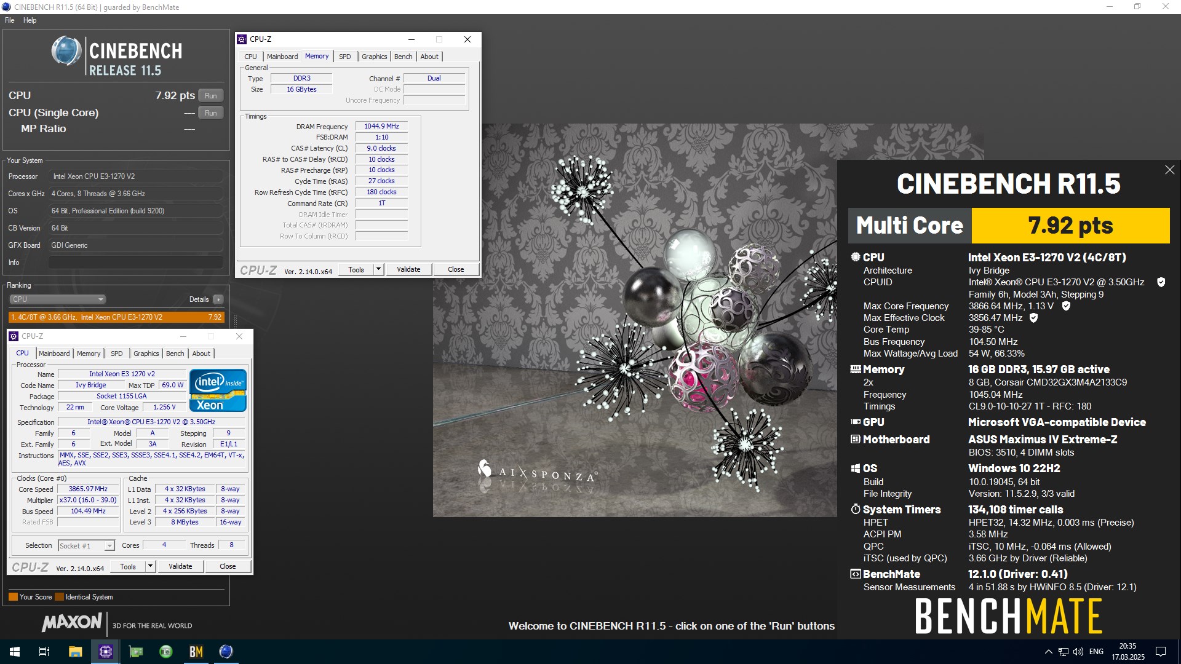Open notification center icon
Image resolution: width=1181 pixels, height=664 pixels.
[x=1161, y=652]
